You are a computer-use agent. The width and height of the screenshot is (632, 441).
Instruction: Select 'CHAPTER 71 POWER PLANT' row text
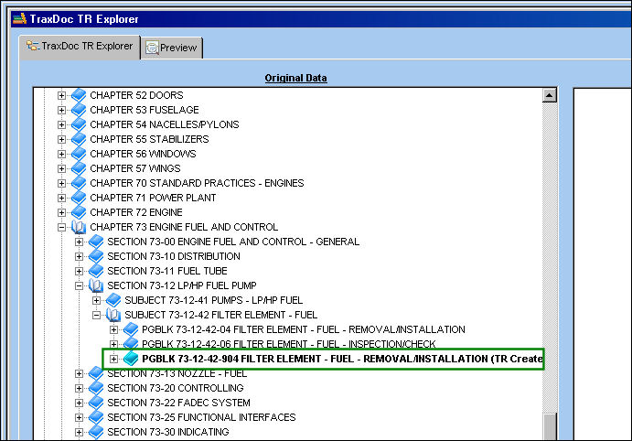click(x=153, y=198)
